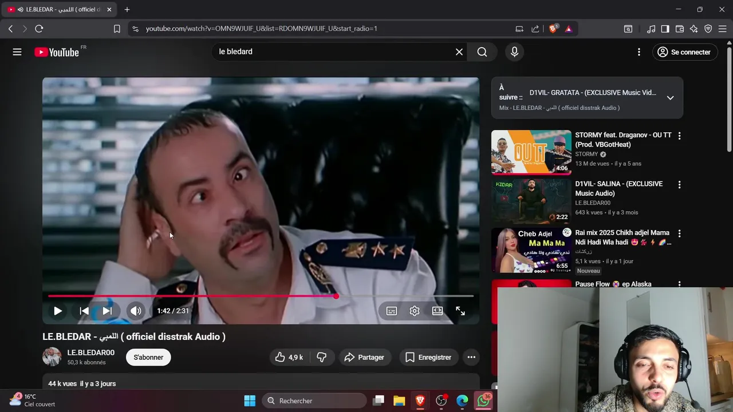This screenshot has width=733, height=412.
Task: Open options for Pause Flow video
Action: click(679, 284)
